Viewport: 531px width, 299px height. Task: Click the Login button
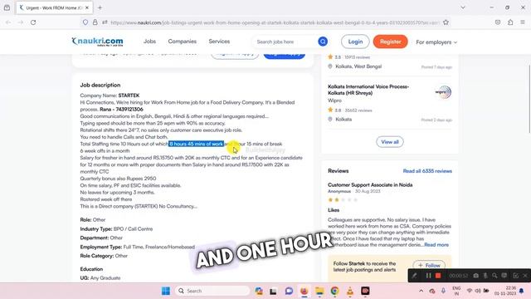pos(355,42)
